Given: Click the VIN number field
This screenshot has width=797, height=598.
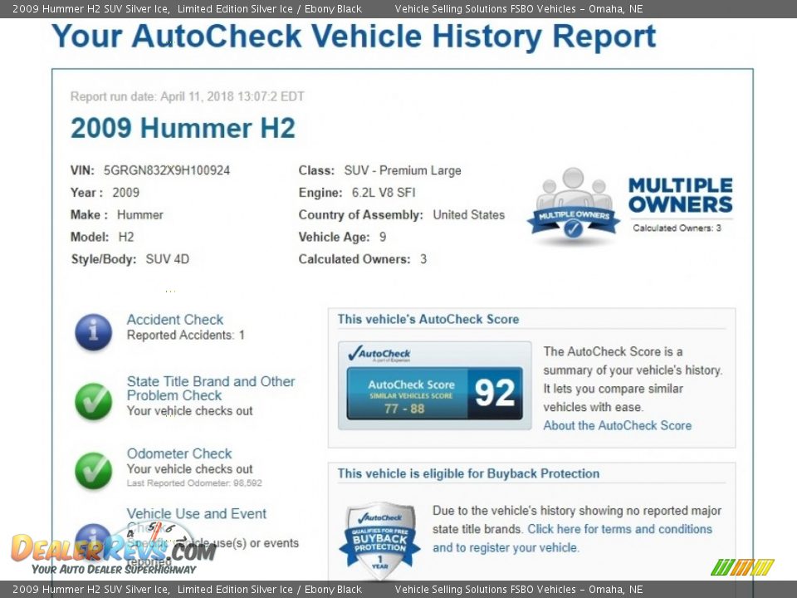Looking at the screenshot, I should tap(166, 170).
